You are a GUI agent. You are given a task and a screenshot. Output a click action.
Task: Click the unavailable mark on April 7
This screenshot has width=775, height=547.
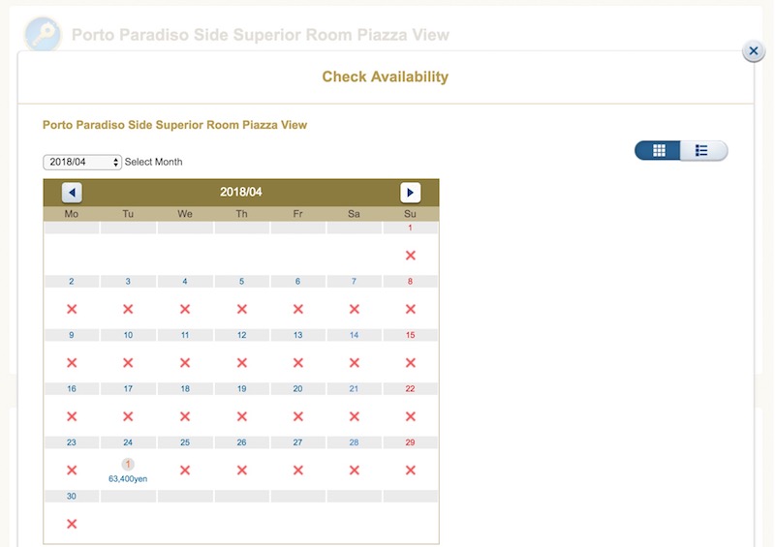[355, 310]
